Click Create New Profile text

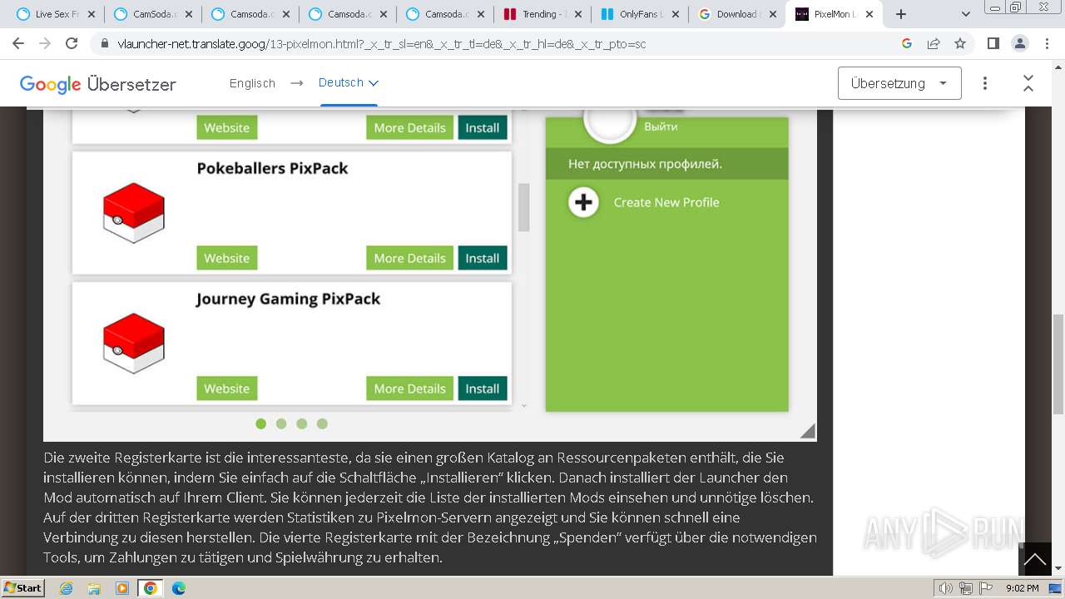pos(666,202)
